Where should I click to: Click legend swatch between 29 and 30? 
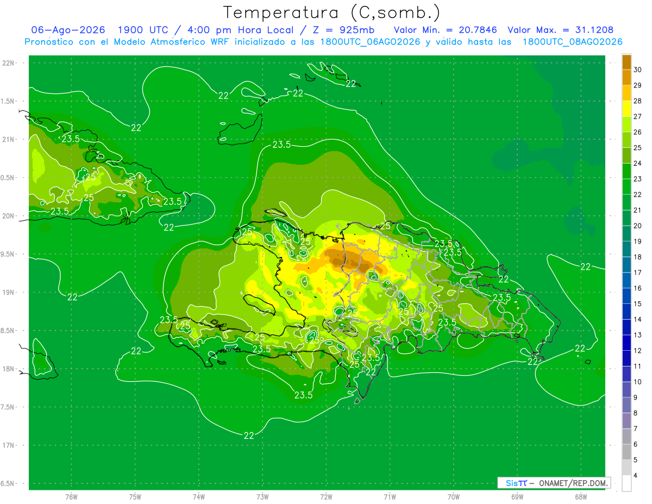[626, 77]
